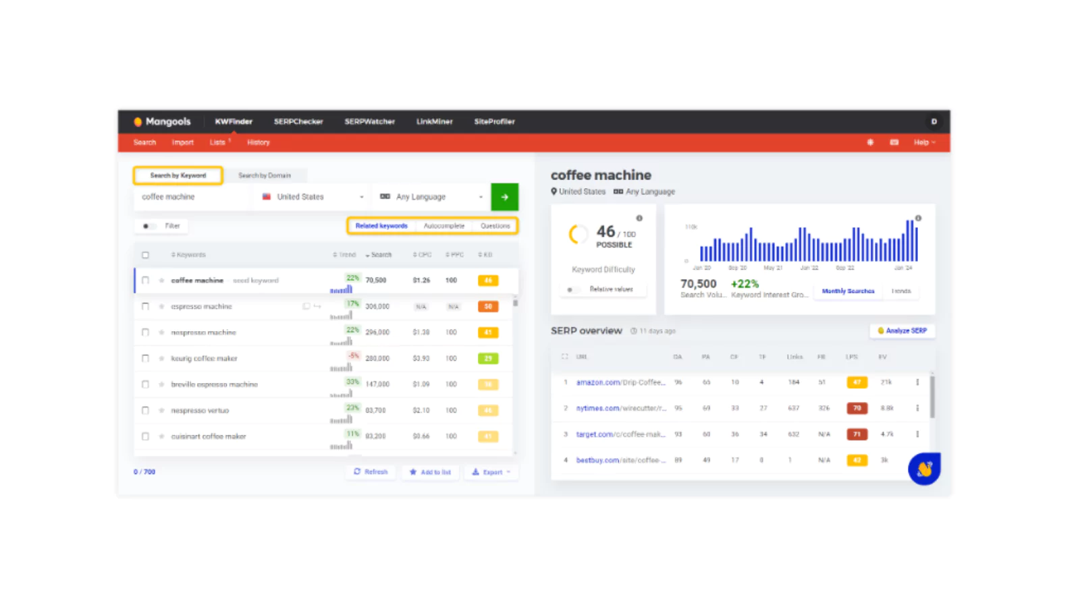Open the SiteProfiler tool
Image resolution: width=1080 pixels, height=607 pixels.
(494, 121)
